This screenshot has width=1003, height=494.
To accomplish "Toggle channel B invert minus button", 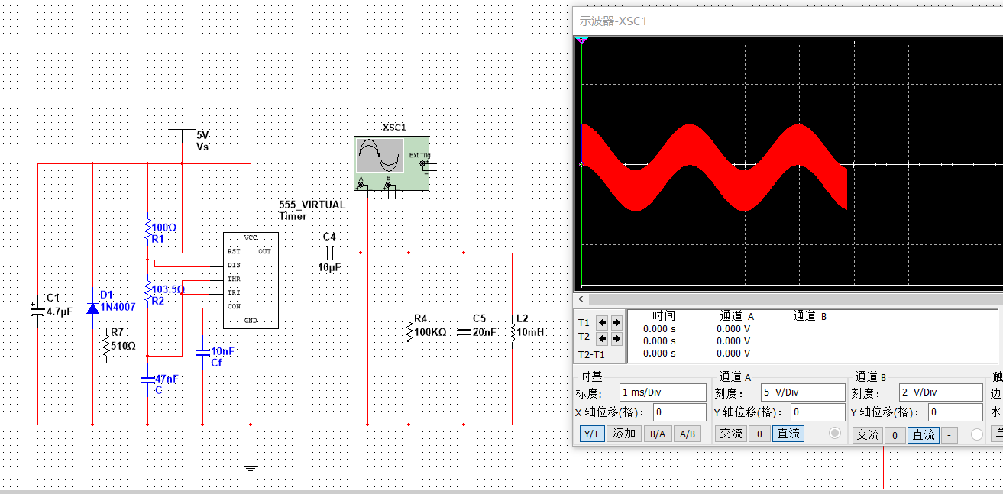I will [949, 434].
